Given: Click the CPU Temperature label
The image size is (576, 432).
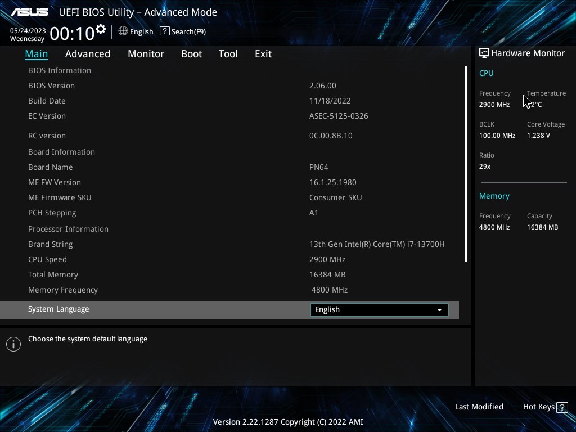Looking at the screenshot, I should (x=546, y=93).
